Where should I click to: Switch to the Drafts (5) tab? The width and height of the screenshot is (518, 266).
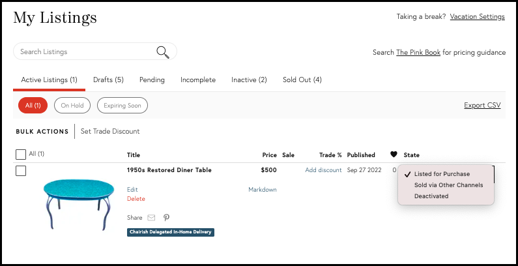click(x=108, y=80)
